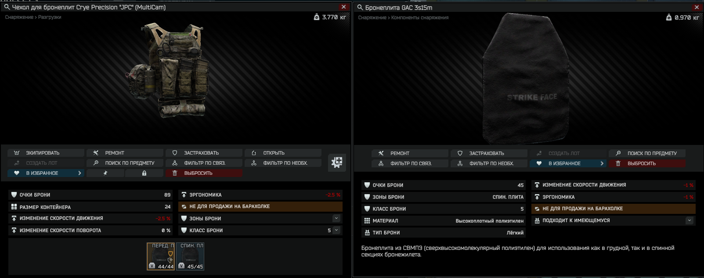Add the JPC carrier to favorites
The width and height of the screenshot is (704, 278).
pyautogui.click(x=46, y=173)
